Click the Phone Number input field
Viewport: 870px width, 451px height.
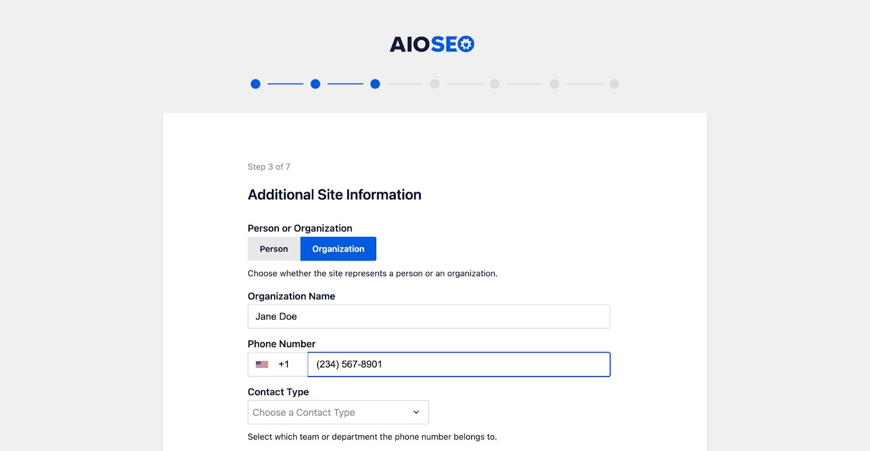click(458, 365)
